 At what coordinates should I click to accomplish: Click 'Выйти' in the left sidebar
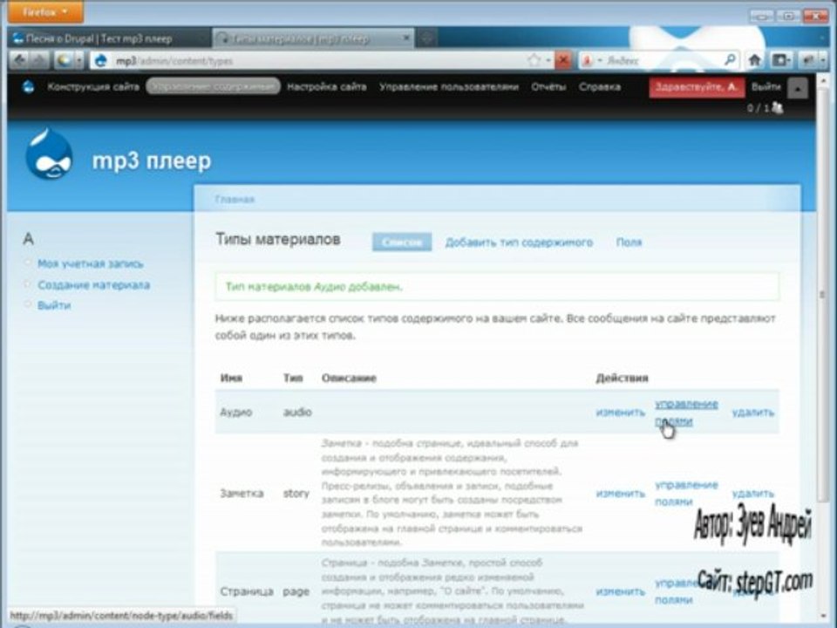pyautogui.click(x=54, y=305)
